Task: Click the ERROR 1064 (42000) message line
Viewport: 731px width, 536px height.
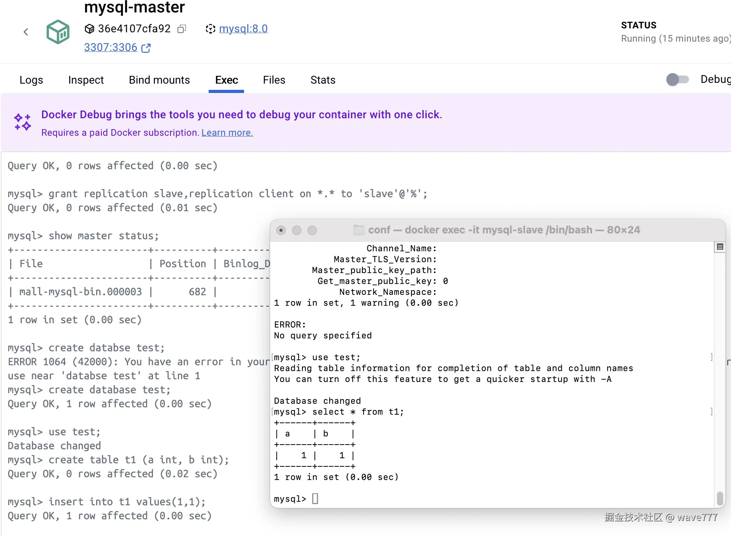Action: [138, 362]
